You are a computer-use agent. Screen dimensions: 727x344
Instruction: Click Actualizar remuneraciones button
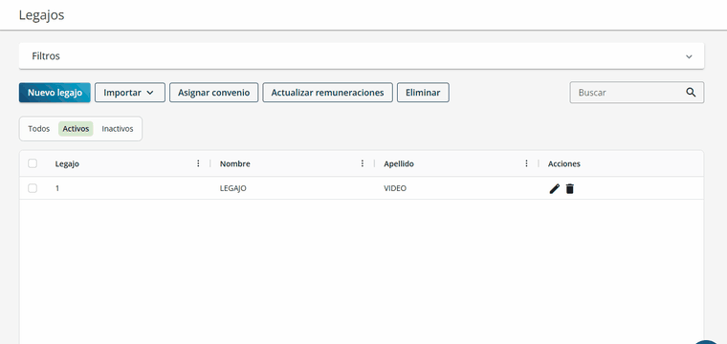pos(327,93)
